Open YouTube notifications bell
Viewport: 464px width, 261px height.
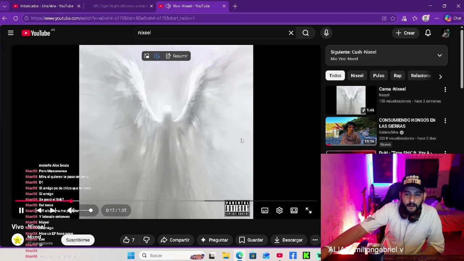[428, 33]
